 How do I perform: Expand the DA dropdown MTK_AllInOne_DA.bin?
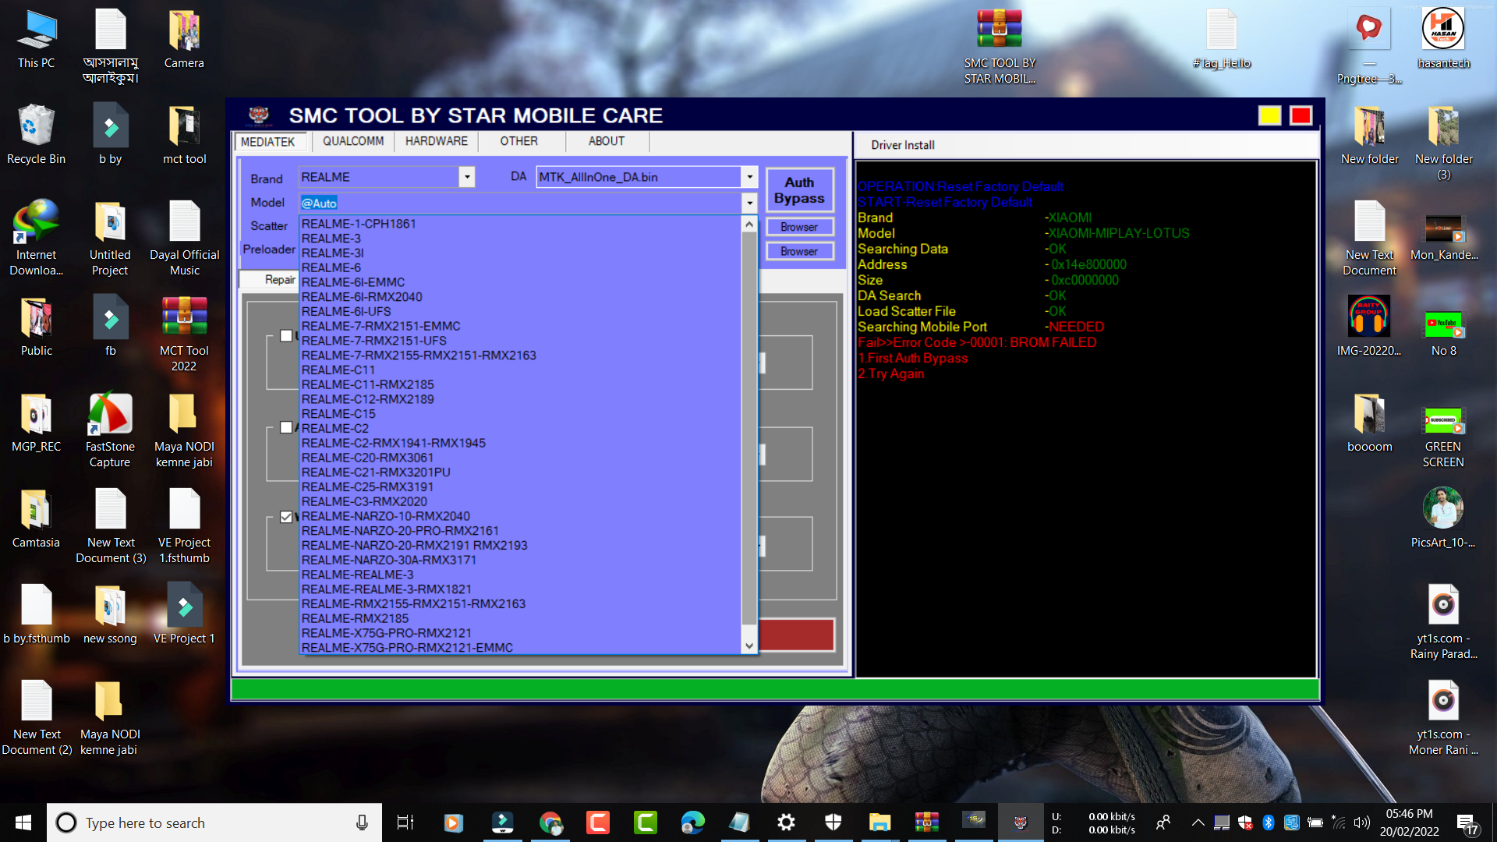(x=749, y=177)
